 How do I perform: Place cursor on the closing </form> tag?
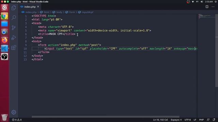click(44, 52)
